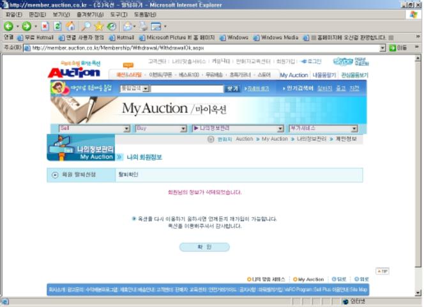Viewport: 424px width, 307px height.
Task: Click the TOP link near page bottom
Action: (382, 271)
